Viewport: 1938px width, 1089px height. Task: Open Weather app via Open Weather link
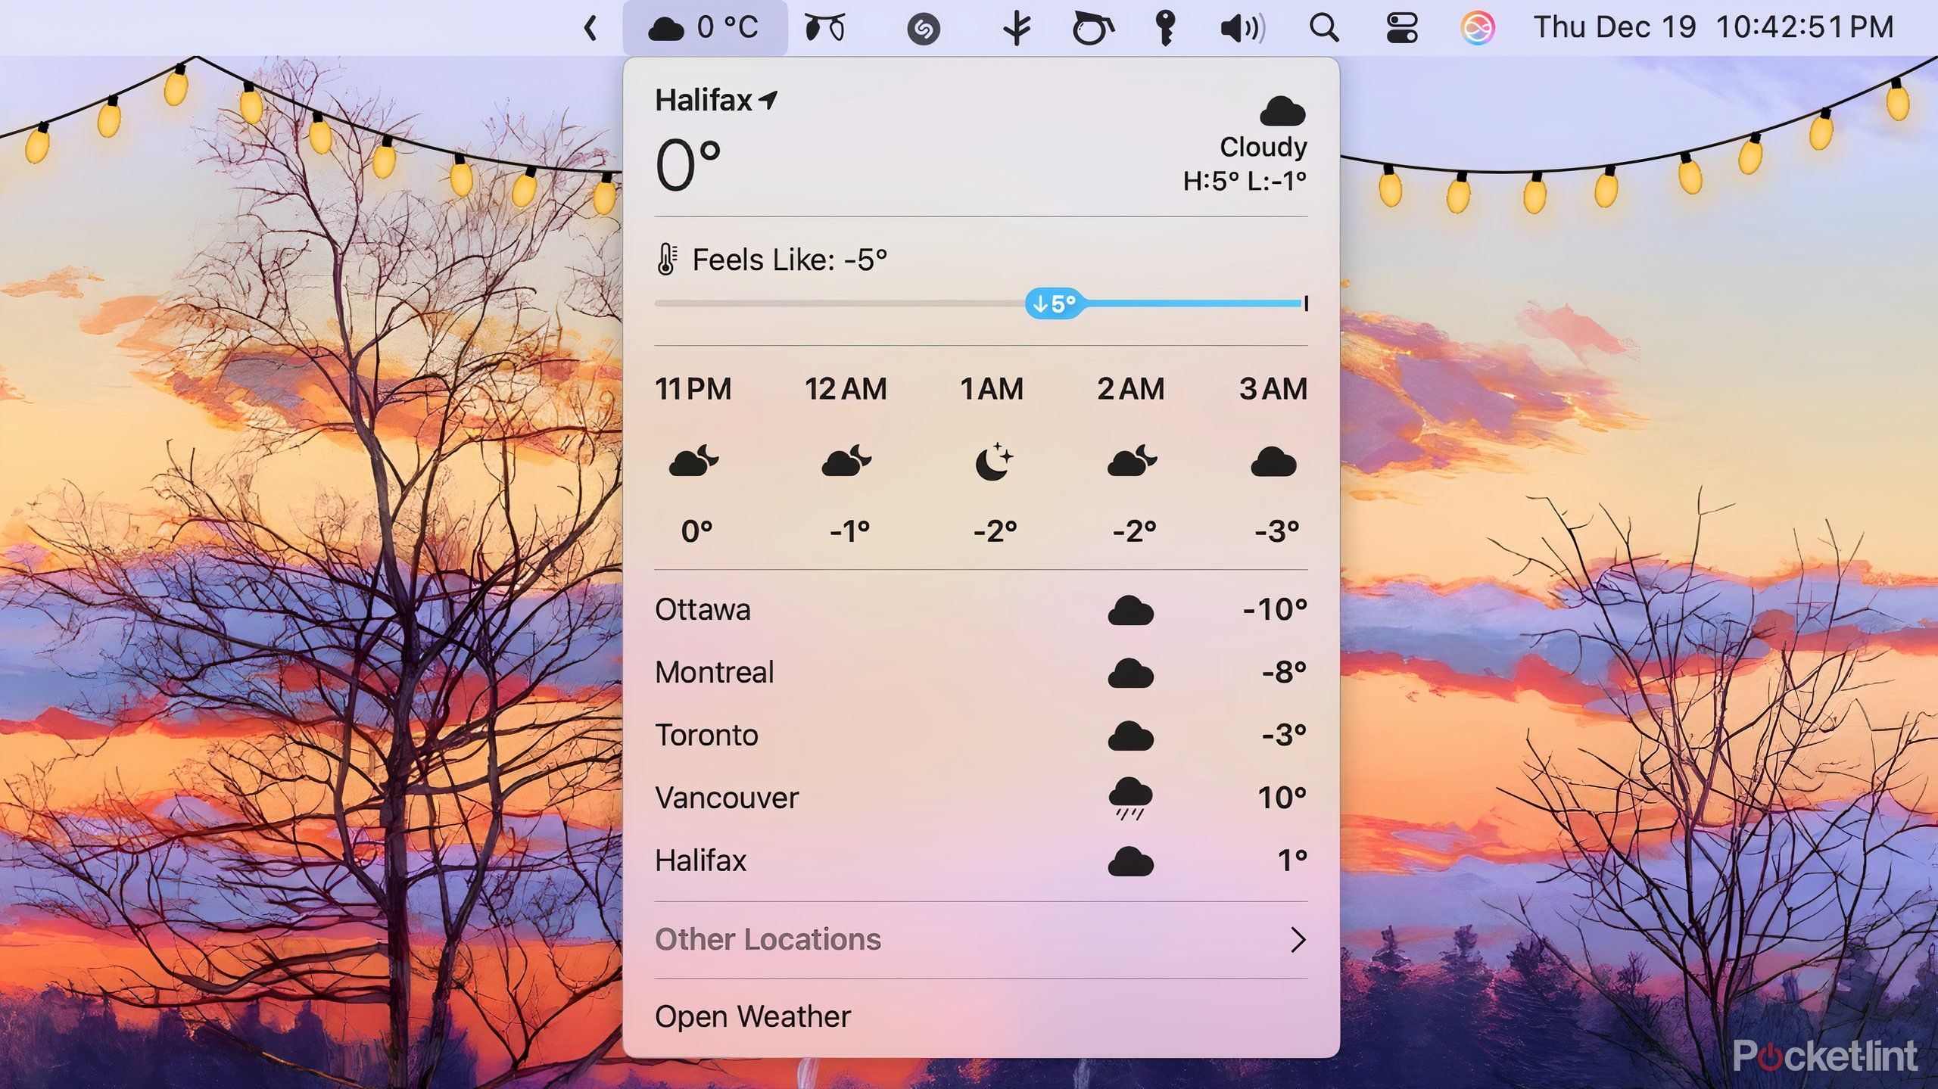point(753,1016)
